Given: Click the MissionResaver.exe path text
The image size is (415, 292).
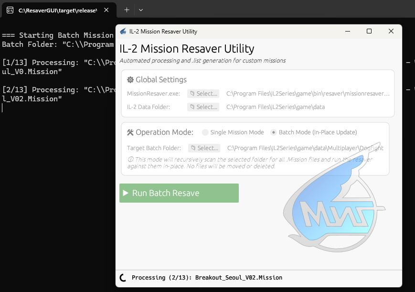Looking at the screenshot, I should (308, 94).
